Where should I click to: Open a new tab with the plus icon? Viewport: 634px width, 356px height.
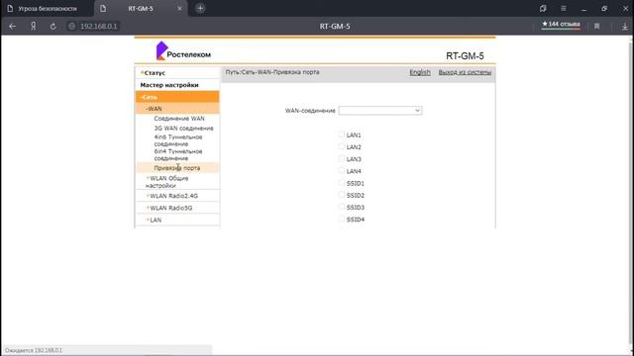[x=200, y=8]
